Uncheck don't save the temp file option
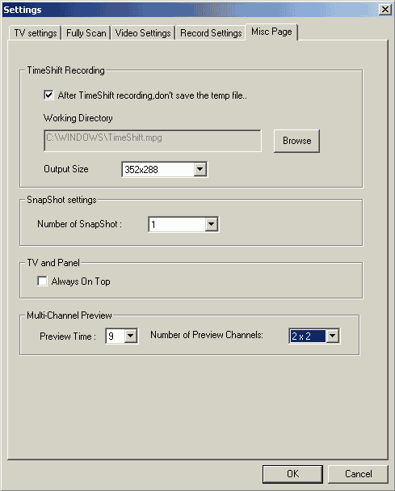The height and width of the screenshot is (491, 395). click(48, 95)
